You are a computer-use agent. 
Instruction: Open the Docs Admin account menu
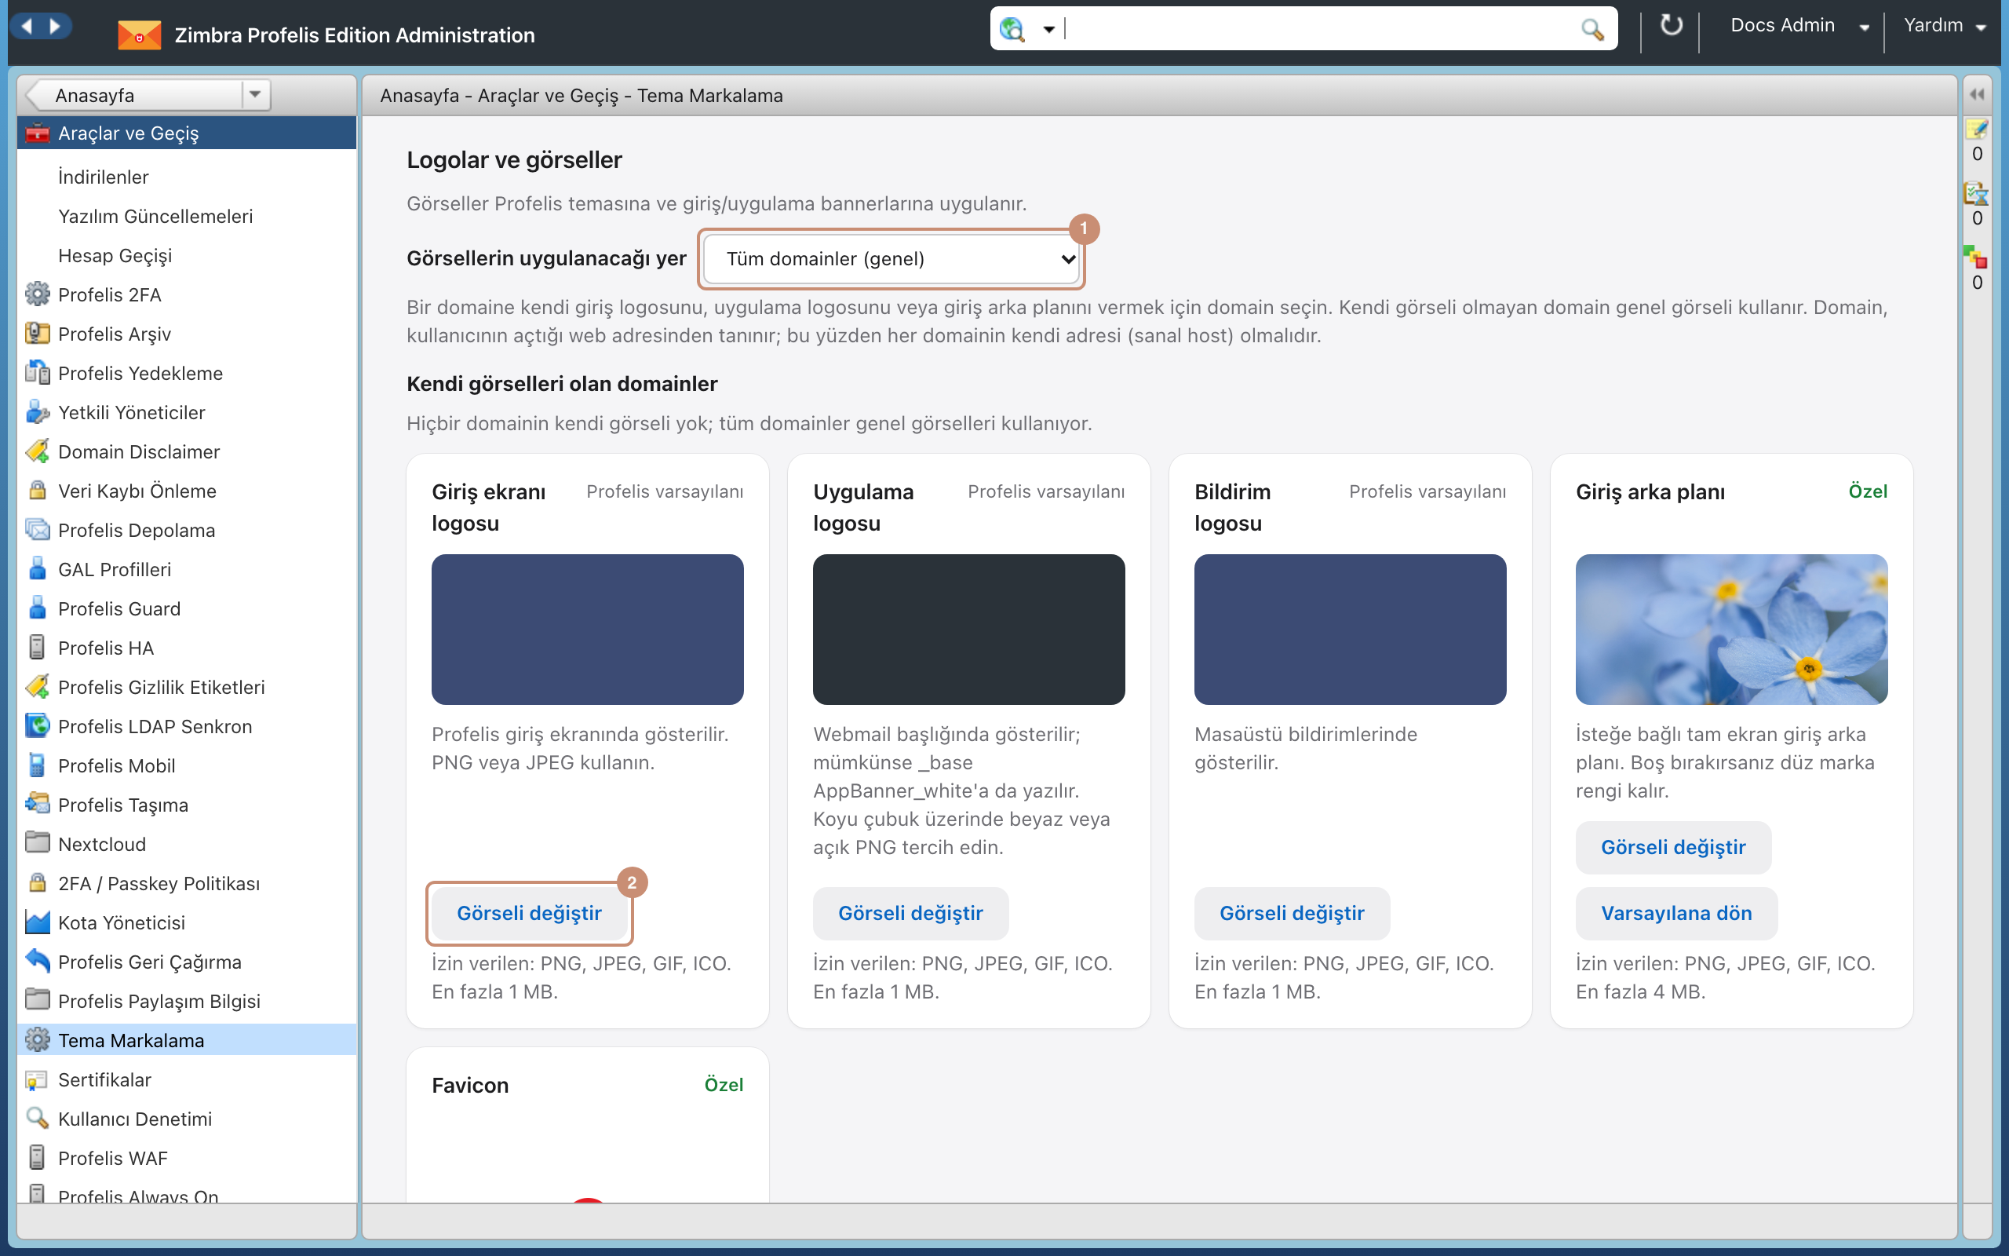tap(1799, 26)
